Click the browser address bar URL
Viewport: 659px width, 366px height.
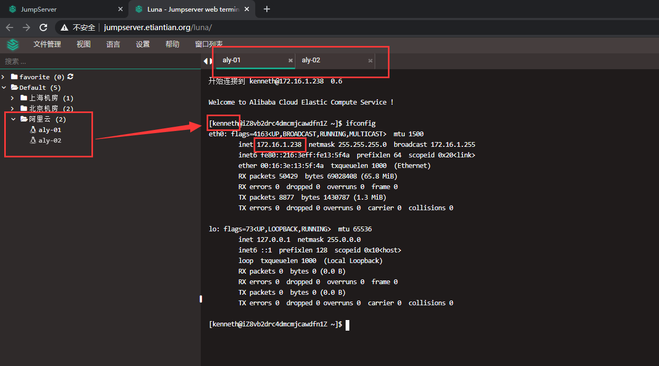(158, 27)
